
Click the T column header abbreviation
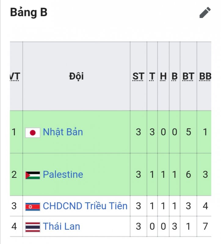click(152, 77)
